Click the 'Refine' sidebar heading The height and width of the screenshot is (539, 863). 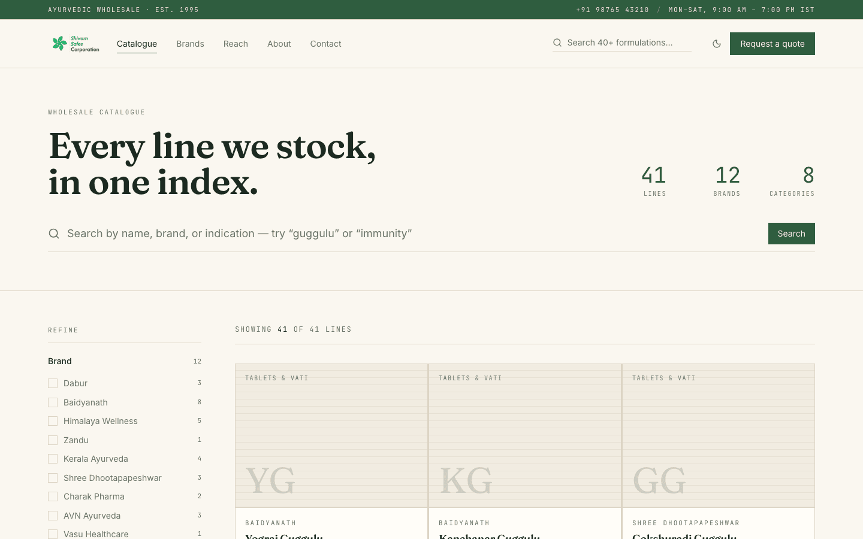click(63, 330)
